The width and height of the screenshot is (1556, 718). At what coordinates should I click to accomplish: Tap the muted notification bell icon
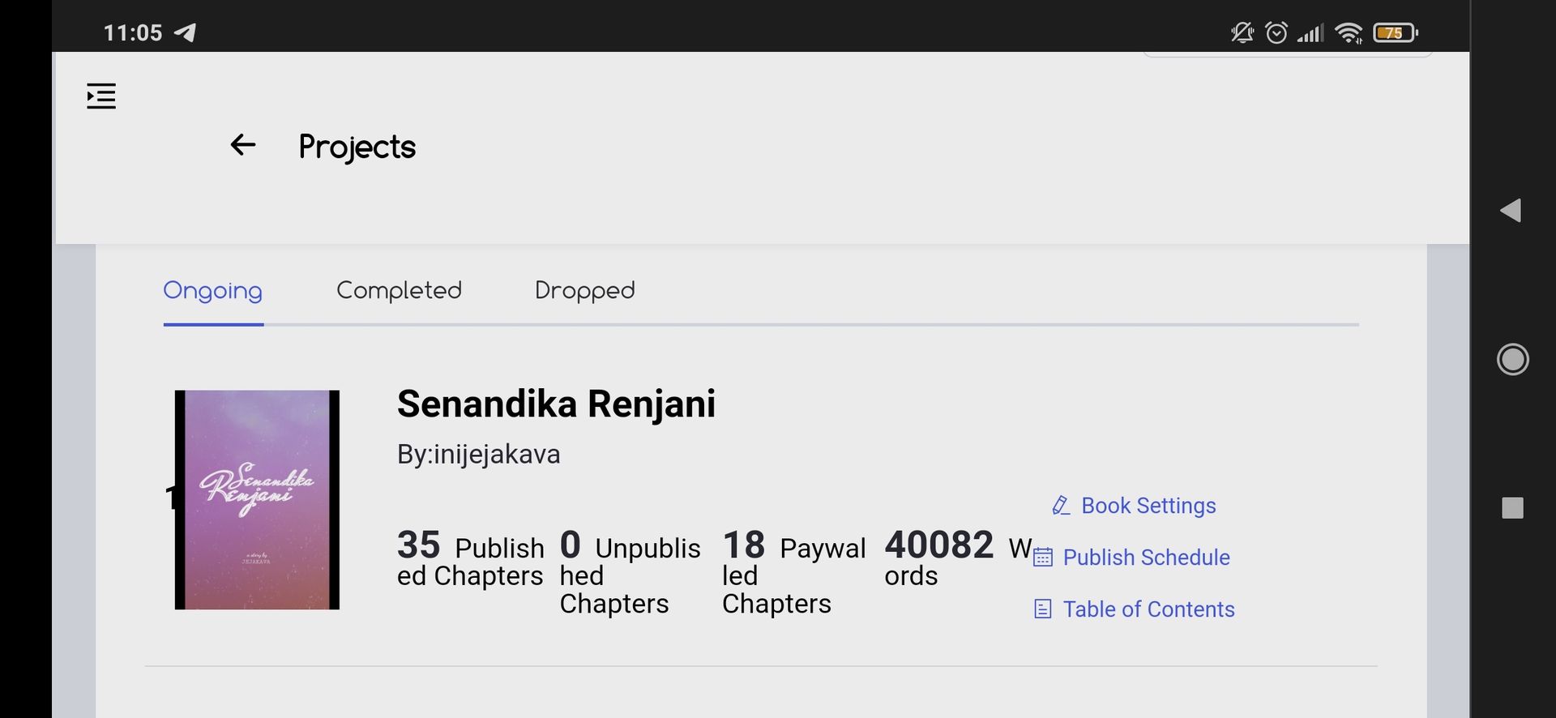point(1242,32)
